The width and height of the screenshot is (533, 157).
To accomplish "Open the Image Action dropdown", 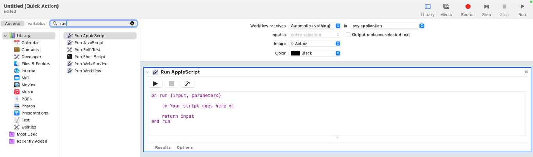I will [x=314, y=44].
